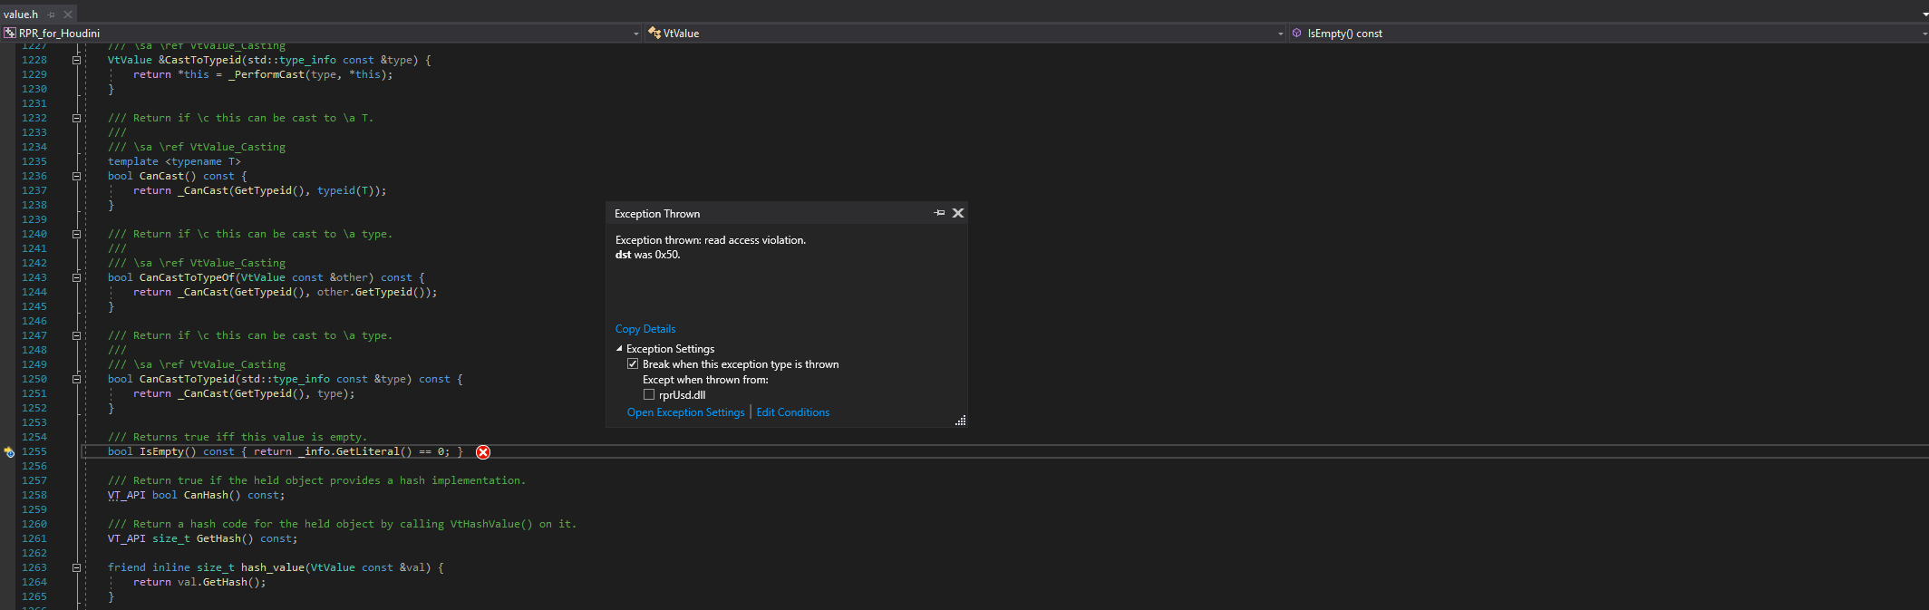Click the 'CanCast()' function name

(x=168, y=176)
